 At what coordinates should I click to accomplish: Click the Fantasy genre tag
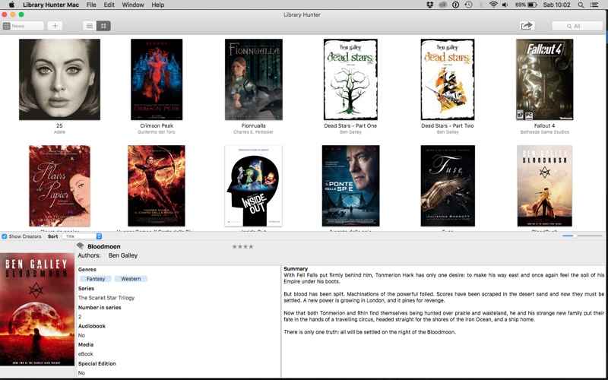pos(96,279)
